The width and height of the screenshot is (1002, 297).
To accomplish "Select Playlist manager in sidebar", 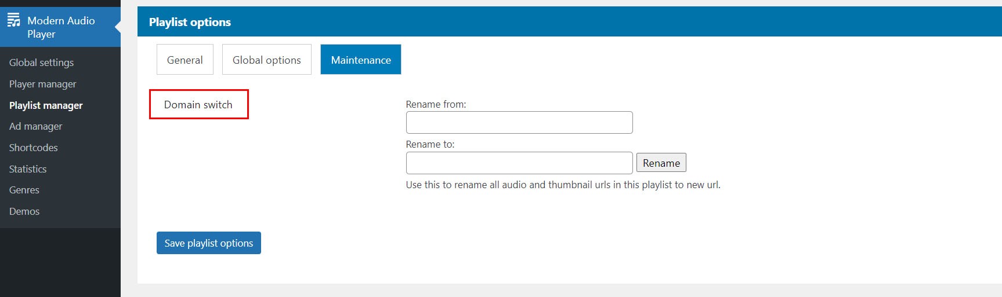I will (46, 105).
